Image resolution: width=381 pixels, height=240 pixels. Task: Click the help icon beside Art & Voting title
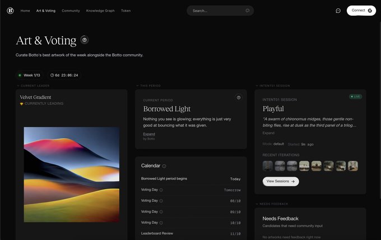pyautogui.click(x=84, y=40)
